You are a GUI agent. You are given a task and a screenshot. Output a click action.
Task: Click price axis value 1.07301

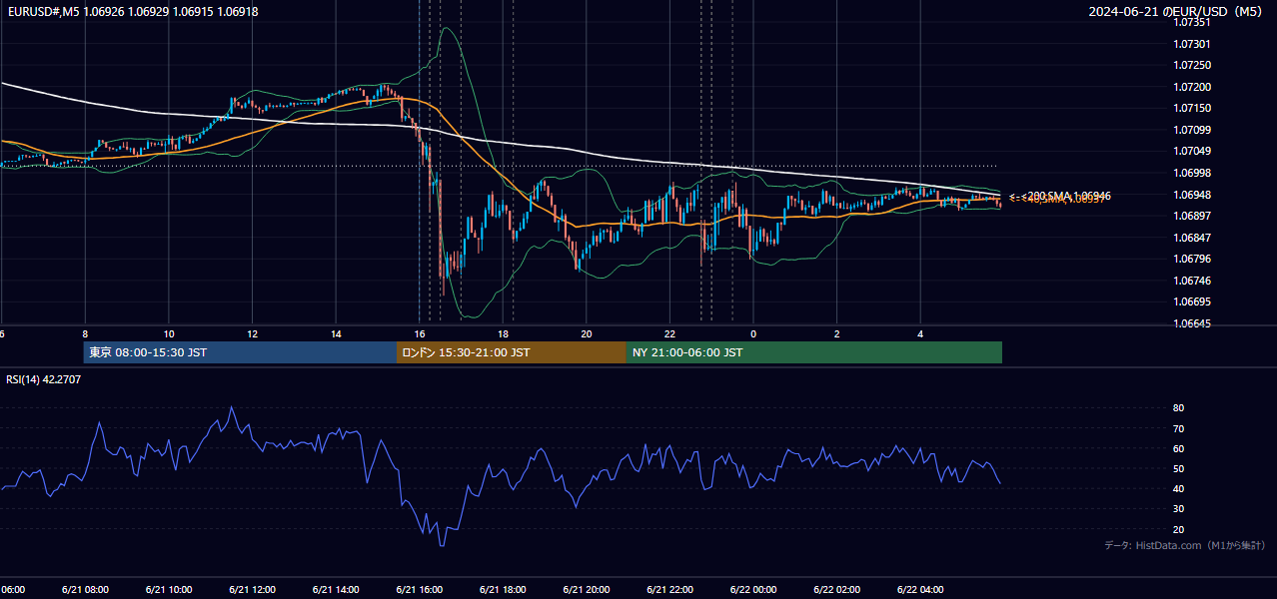click(x=1192, y=45)
